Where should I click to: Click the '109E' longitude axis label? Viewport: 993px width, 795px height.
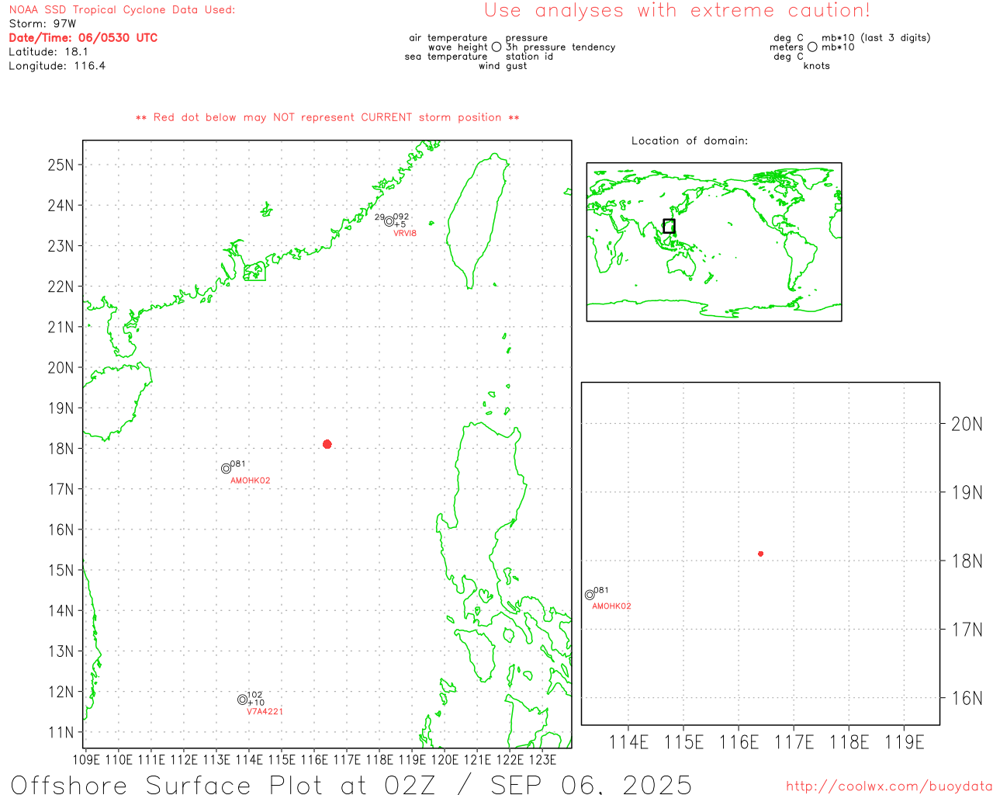point(86,759)
